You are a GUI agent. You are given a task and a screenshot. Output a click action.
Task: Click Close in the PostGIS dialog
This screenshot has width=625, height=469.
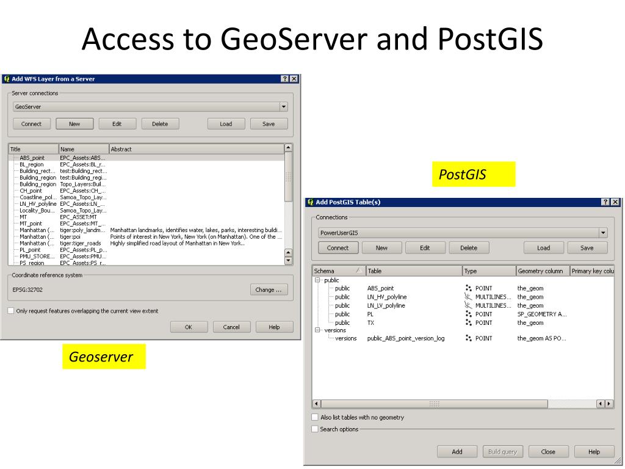549,452
